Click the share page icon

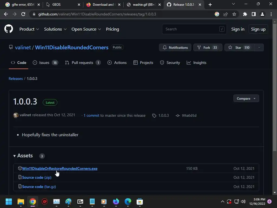[226, 14]
